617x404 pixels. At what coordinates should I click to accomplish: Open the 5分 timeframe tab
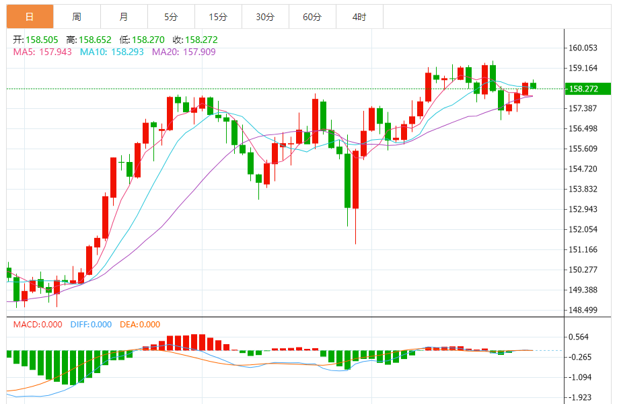click(171, 17)
